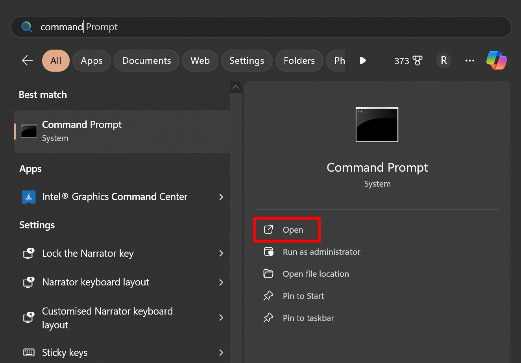521x363 pixels.
Task: Click the Pin to taskbar pin icon
Action: pos(268,318)
